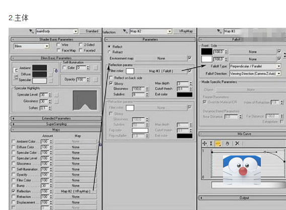The image size is (286, 210).
Task: Click reflection Exit color black swatch
Action: tap(185, 94)
